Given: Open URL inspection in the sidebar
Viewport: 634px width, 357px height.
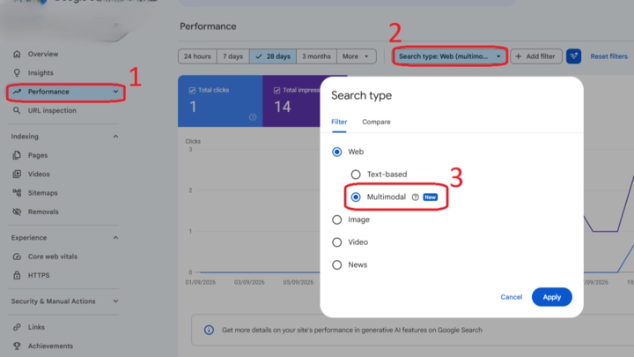Looking at the screenshot, I should point(52,110).
